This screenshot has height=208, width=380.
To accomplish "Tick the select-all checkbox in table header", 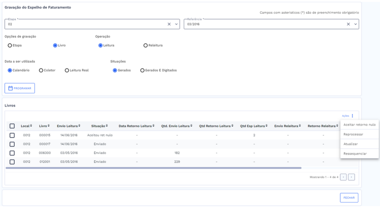I will (x=12, y=126).
